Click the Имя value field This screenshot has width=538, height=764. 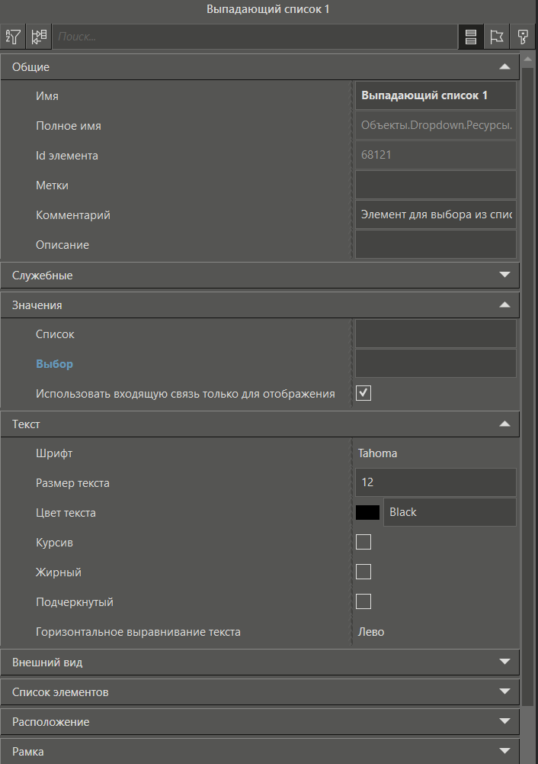coord(435,95)
